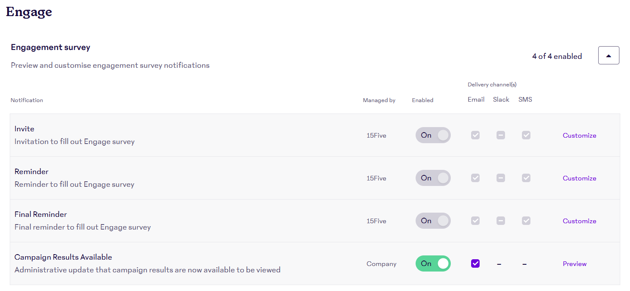Turn off Campaign Results Available switch
This screenshot has height=291, width=630.
click(433, 263)
